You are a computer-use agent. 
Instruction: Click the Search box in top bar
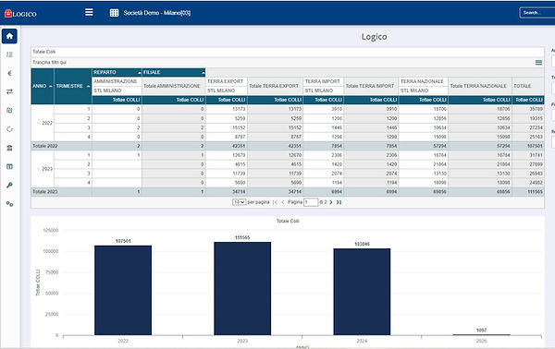pyautogui.click(x=536, y=13)
